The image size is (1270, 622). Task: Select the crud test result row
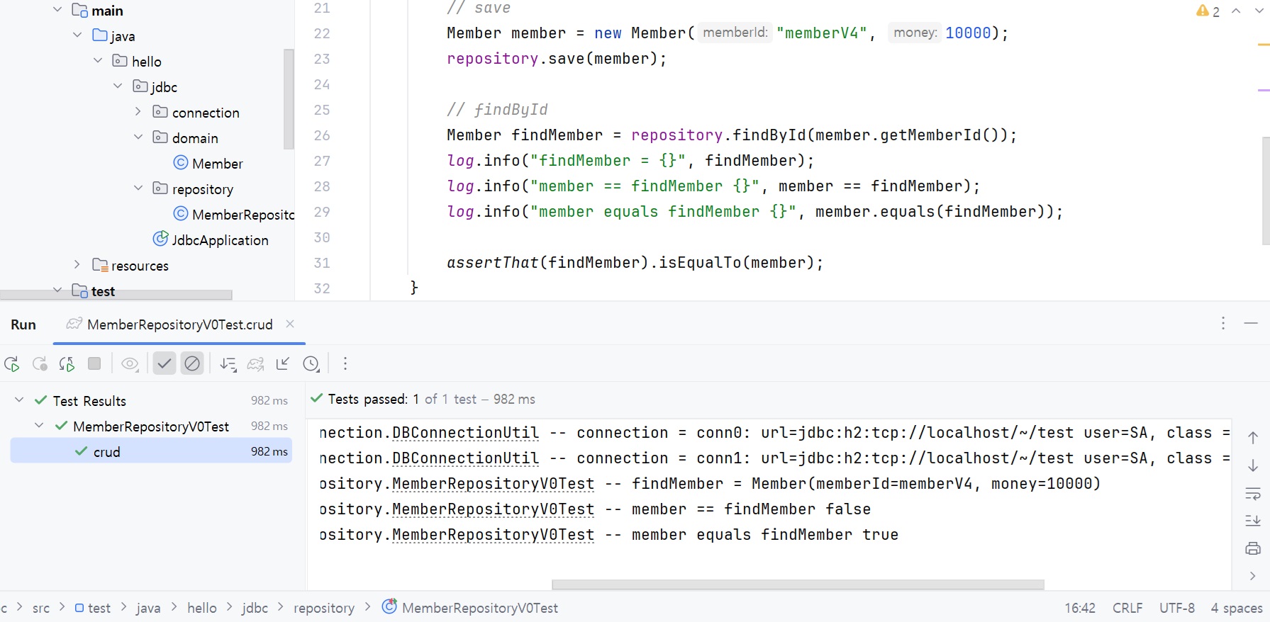151,451
